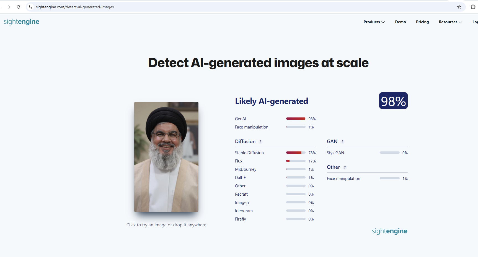Open the Pricing page

pyautogui.click(x=422, y=22)
